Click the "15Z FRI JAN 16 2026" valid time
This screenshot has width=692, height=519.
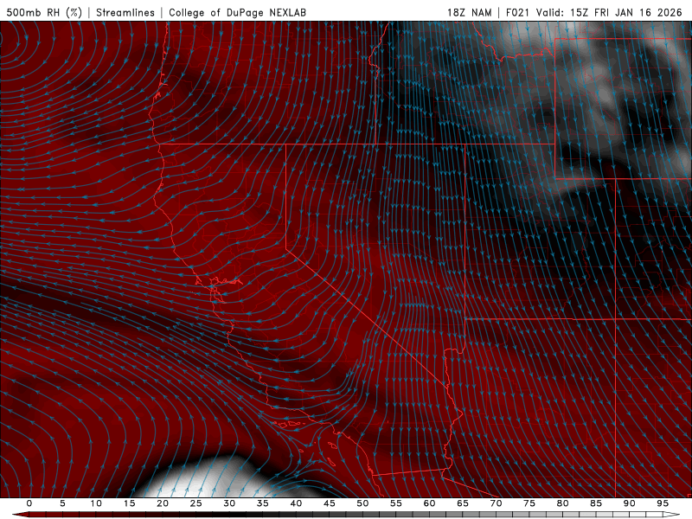click(x=625, y=12)
